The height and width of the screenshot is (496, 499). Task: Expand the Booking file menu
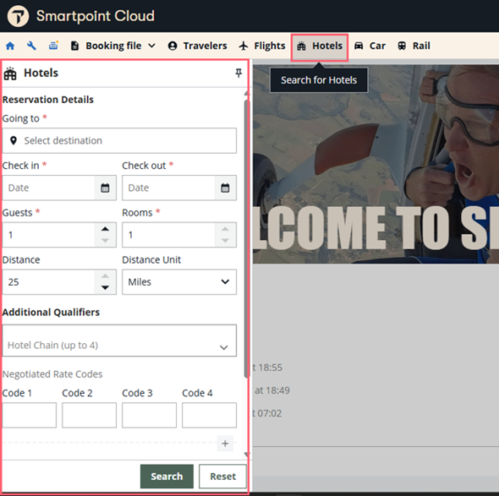tap(113, 46)
